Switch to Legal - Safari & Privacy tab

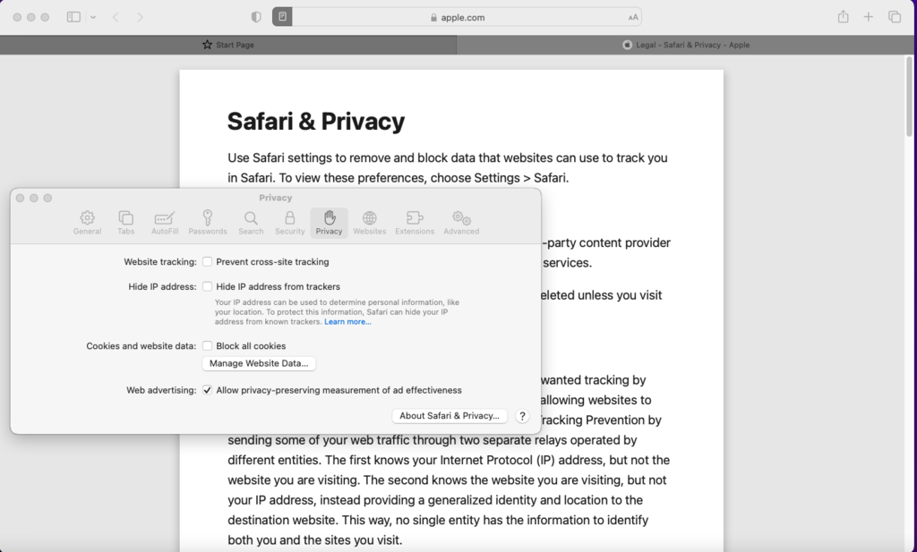point(685,45)
